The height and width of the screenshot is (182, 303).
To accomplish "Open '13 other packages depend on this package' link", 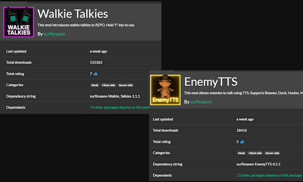I will pos(269,175).
